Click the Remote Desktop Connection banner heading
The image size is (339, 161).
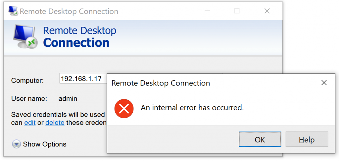click(79, 36)
